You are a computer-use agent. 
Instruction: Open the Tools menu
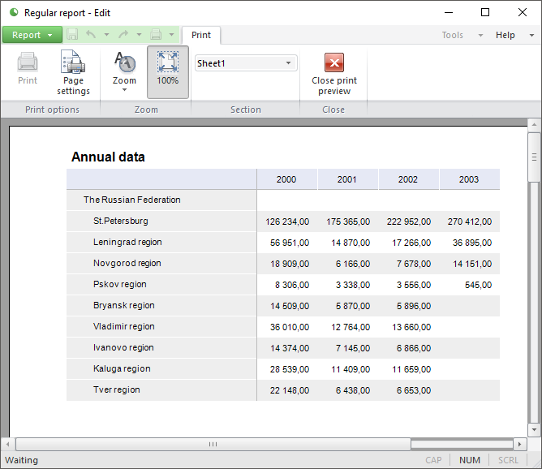coord(453,36)
